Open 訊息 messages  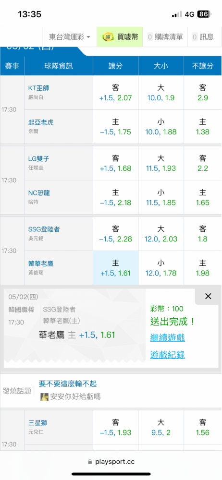pyautogui.click(x=203, y=37)
